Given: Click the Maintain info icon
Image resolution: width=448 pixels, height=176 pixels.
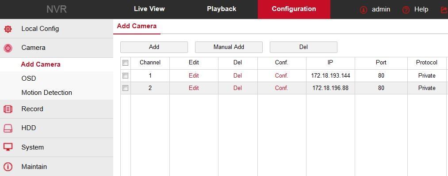Looking at the screenshot, I should 8,167.
